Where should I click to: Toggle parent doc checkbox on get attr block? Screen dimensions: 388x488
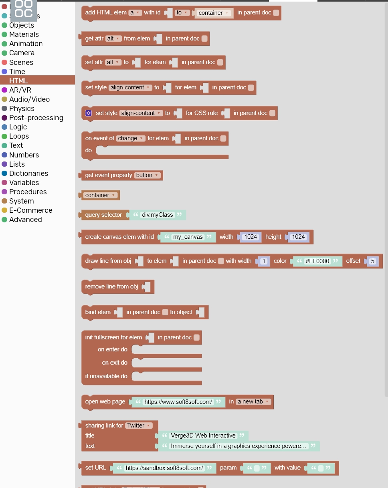pyautogui.click(x=204, y=38)
